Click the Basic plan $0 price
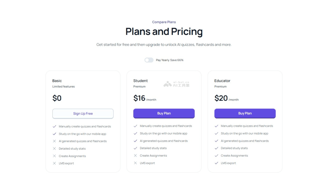The height and width of the screenshot is (184, 327). pos(57,98)
